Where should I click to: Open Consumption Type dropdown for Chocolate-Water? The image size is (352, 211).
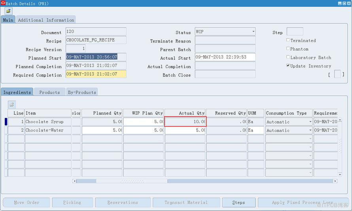310,130
